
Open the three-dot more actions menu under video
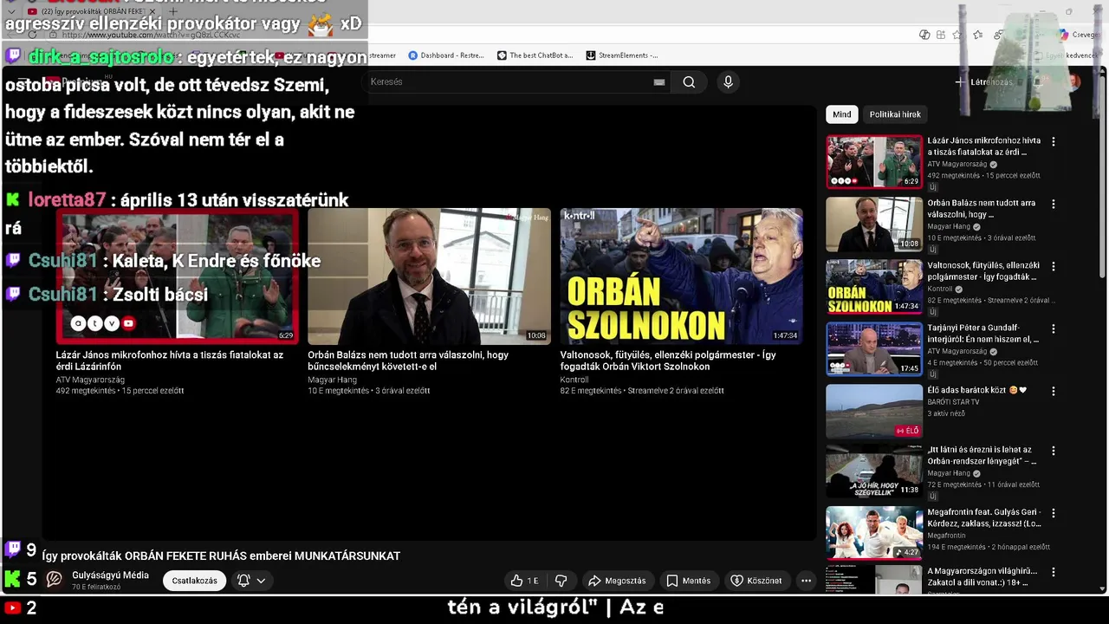806,581
